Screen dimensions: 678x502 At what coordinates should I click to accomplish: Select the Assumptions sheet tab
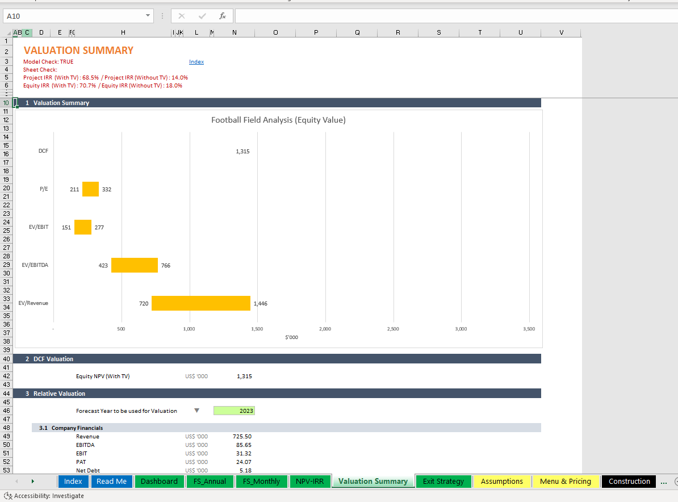coord(502,481)
